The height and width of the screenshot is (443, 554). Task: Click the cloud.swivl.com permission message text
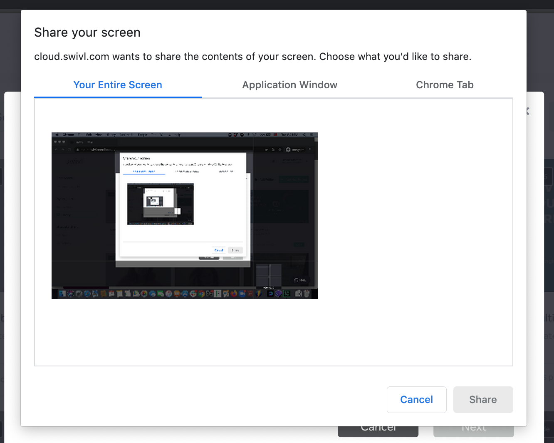click(x=252, y=57)
